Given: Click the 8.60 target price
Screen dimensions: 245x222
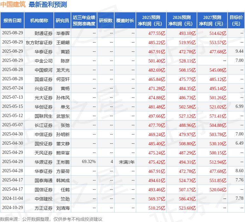Looking at the screenshot, I should click(239, 171).
